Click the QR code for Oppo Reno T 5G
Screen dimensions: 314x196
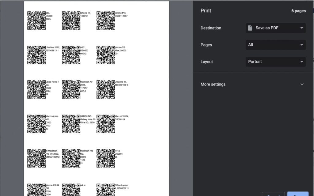click(x=36, y=89)
